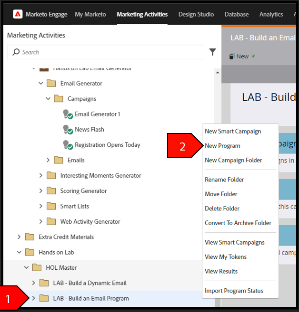Viewport: 299px width, 312px height.
Task: Click the Hands on Lab folder icon
Action: (30, 252)
